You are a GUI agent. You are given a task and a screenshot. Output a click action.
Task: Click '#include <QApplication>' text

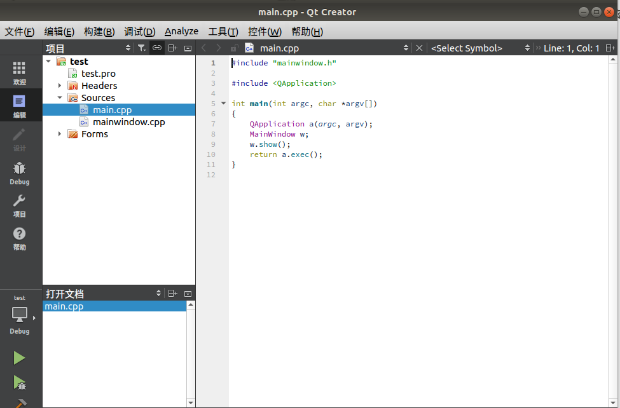[284, 83]
